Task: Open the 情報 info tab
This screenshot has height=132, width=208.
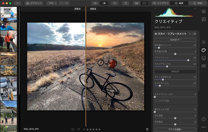Action: [x=198, y=3]
